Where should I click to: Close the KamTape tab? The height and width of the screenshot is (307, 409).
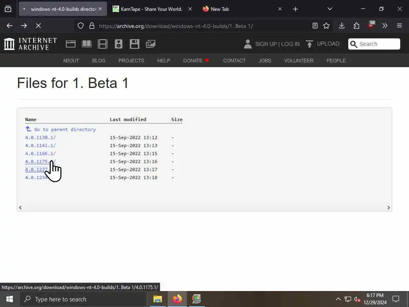tap(190, 9)
